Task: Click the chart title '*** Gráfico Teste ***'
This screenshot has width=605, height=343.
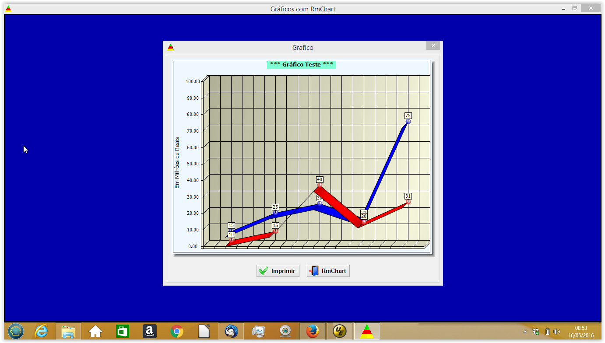Action: pos(302,64)
